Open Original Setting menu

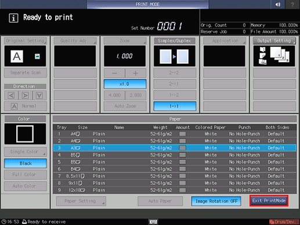pos(26,41)
